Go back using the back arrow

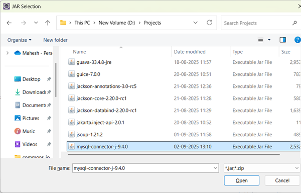(x=9, y=23)
